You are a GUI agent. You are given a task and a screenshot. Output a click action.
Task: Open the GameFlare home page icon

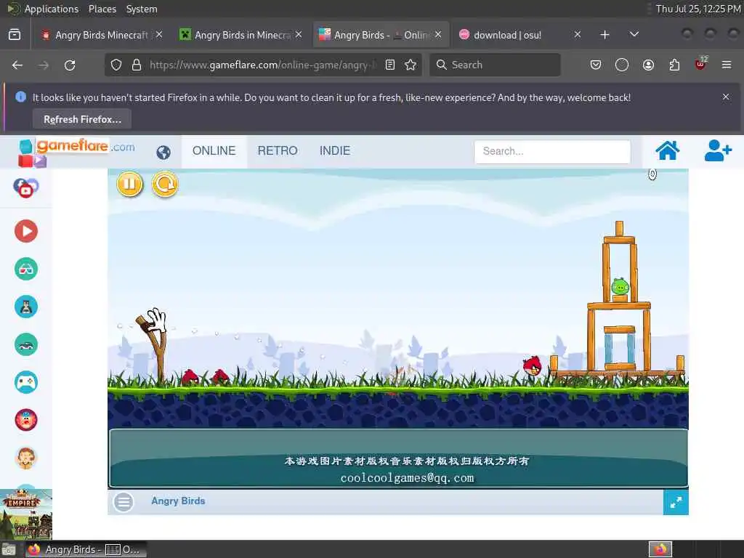point(667,151)
